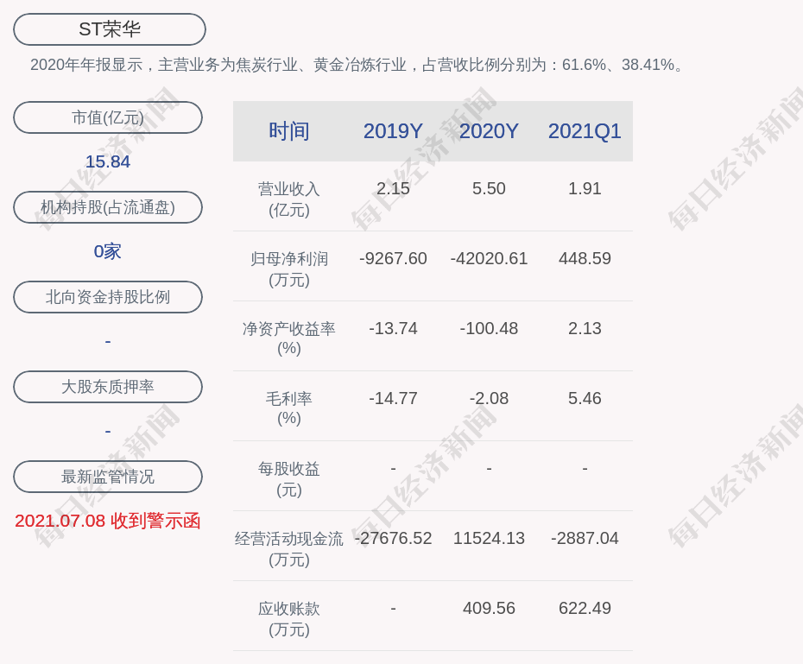The image size is (803, 664).
Task: Click the 大股东质押率 label pill
Action: click(108, 387)
